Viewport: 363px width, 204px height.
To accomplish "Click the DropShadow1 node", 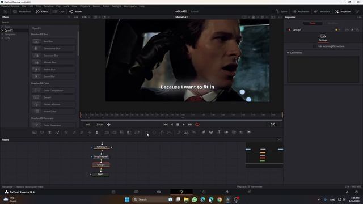I will point(101,156).
